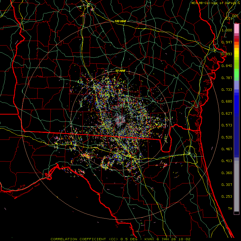Click the [CC] legend unit label
The image size is (241, 241).
point(228,18)
